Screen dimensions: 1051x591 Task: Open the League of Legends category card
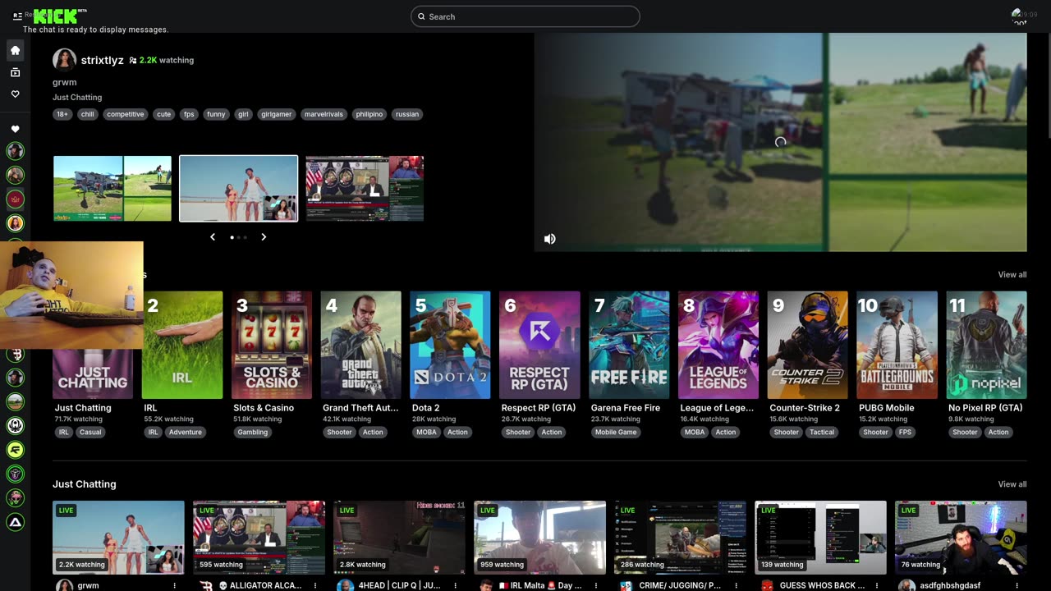718,345
